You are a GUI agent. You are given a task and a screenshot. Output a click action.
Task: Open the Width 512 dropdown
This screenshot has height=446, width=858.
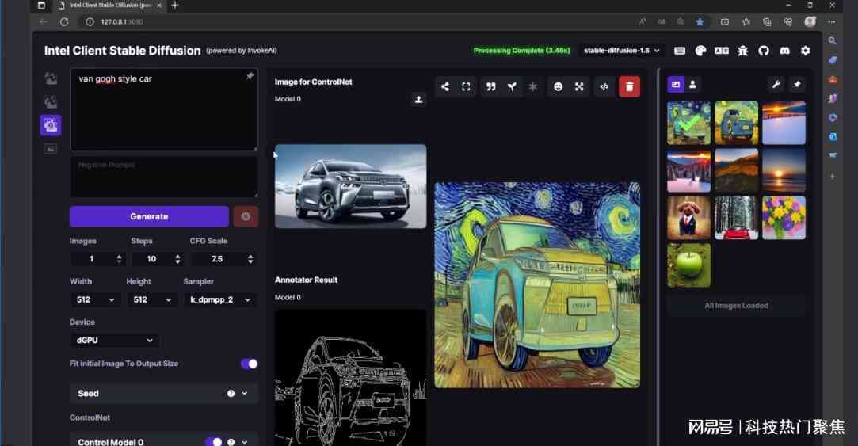click(x=96, y=299)
